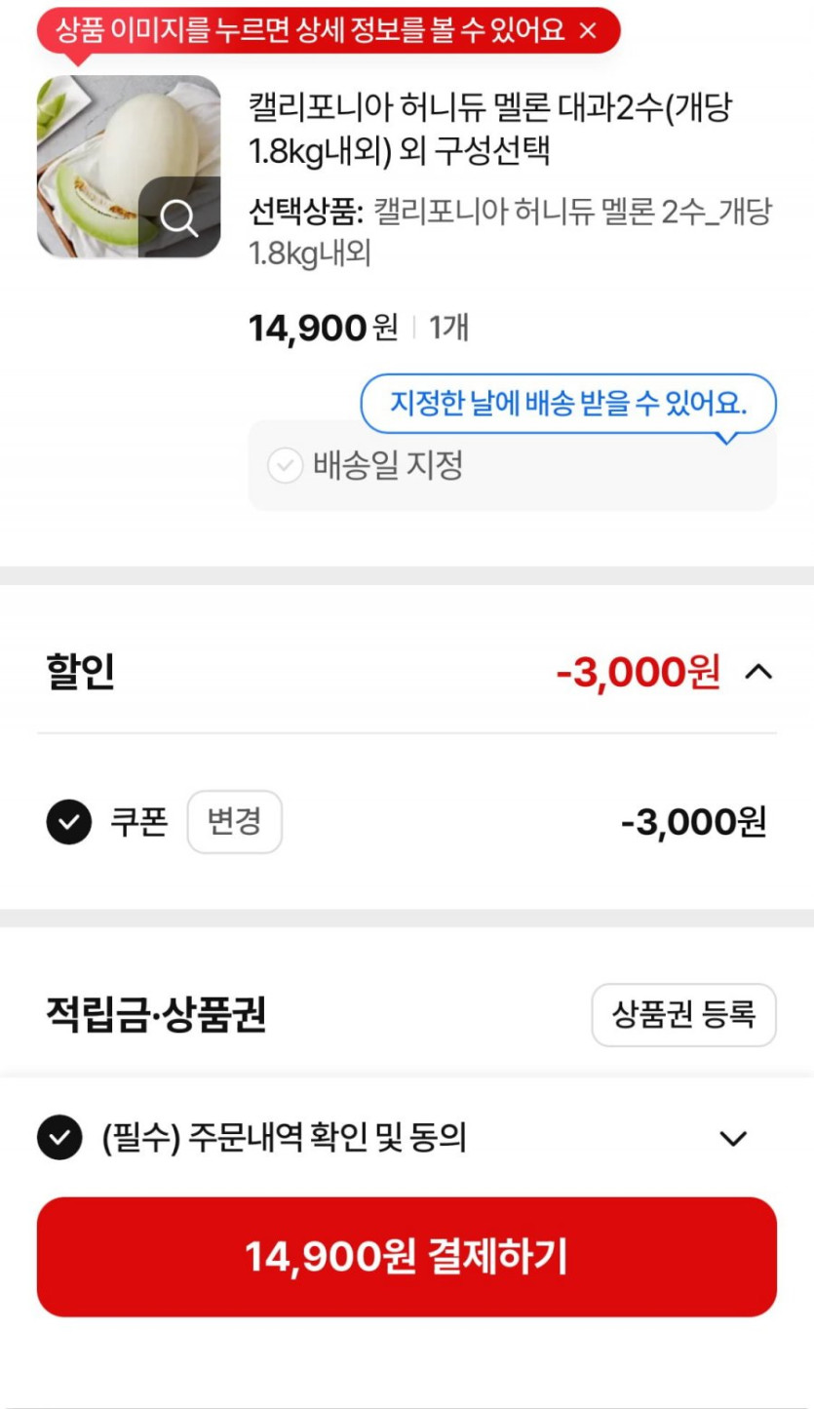Click the 상품권 등록 button
This screenshot has height=1409, width=814.
(683, 1015)
